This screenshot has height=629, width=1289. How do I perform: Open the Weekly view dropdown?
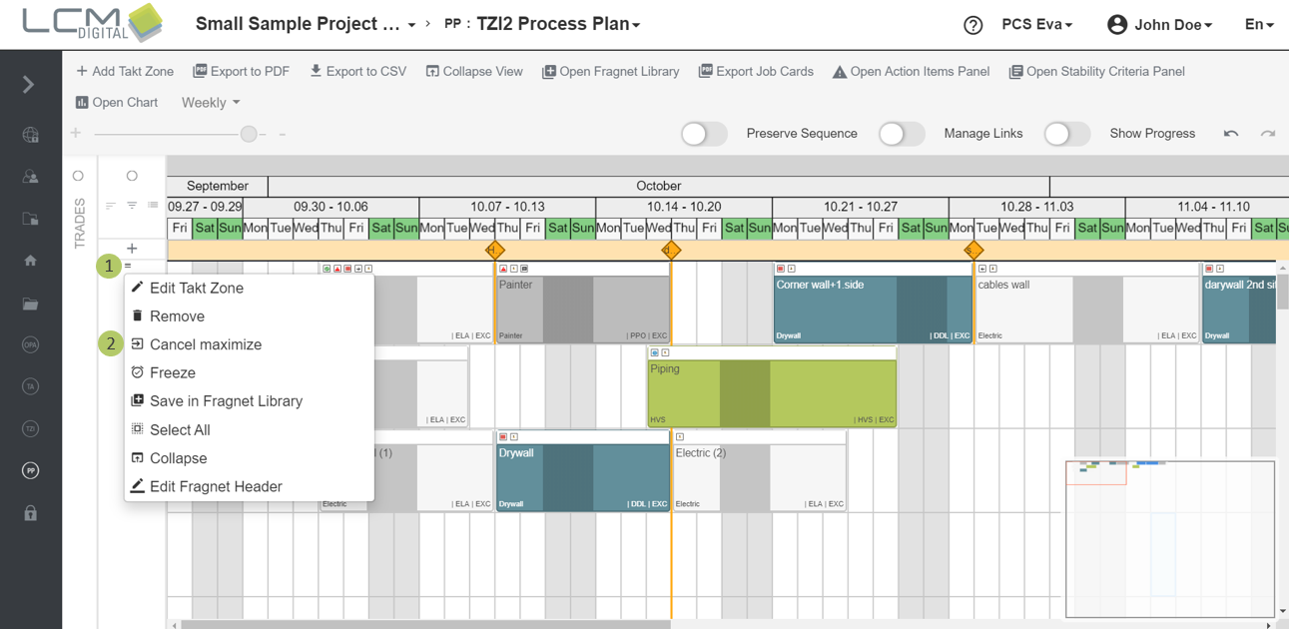211,103
